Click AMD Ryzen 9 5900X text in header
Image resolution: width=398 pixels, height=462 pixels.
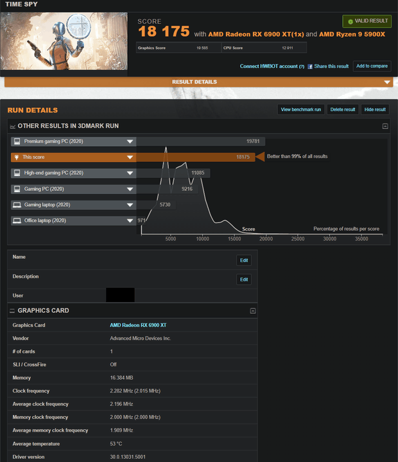point(352,34)
